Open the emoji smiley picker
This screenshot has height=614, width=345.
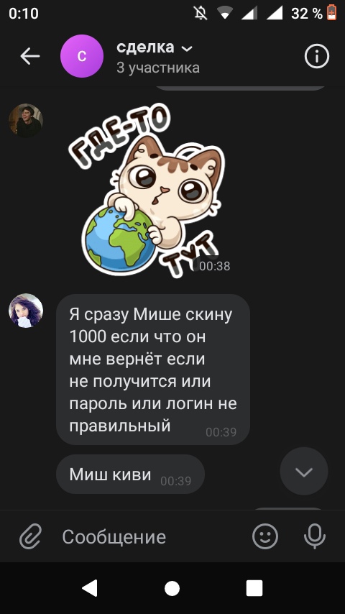pos(265,536)
